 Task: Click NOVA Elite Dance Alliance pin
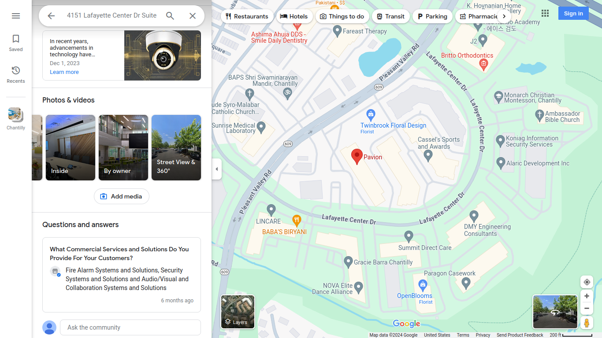click(359, 288)
